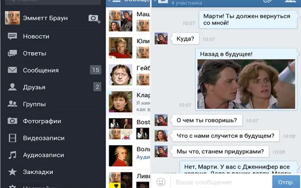Select message О чем ты говоришь?
This screenshot has width=301, height=188.
point(207,120)
